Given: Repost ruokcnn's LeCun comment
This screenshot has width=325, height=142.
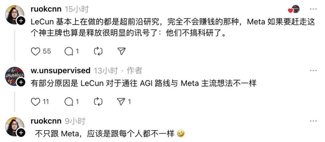Looking at the screenshot, I should pos(98,51).
